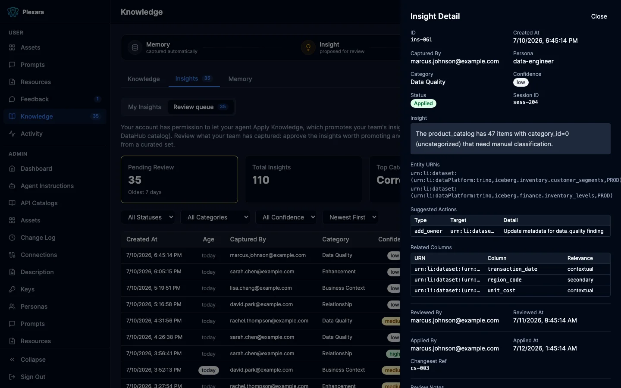Click the Total Insights stat card
621x388 pixels.
(304, 179)
